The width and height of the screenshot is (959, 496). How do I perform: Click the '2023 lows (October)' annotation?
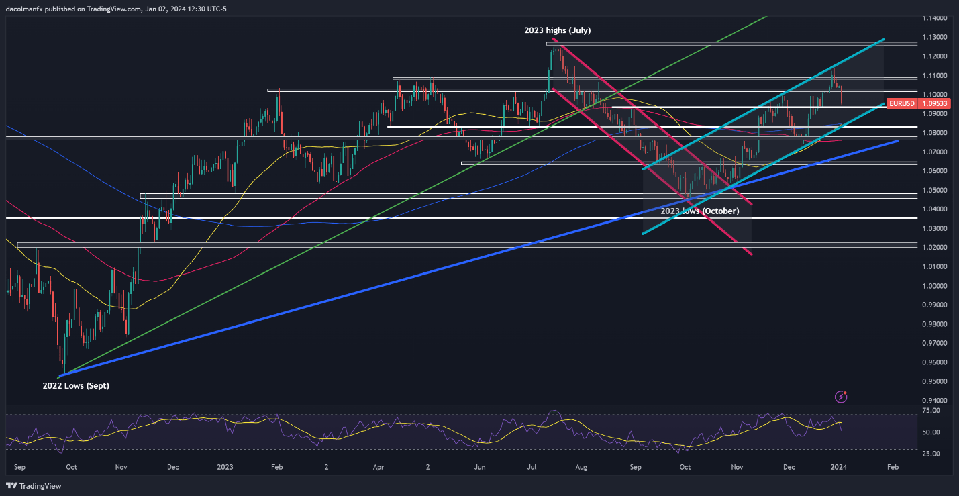click(x=700, y=211)
